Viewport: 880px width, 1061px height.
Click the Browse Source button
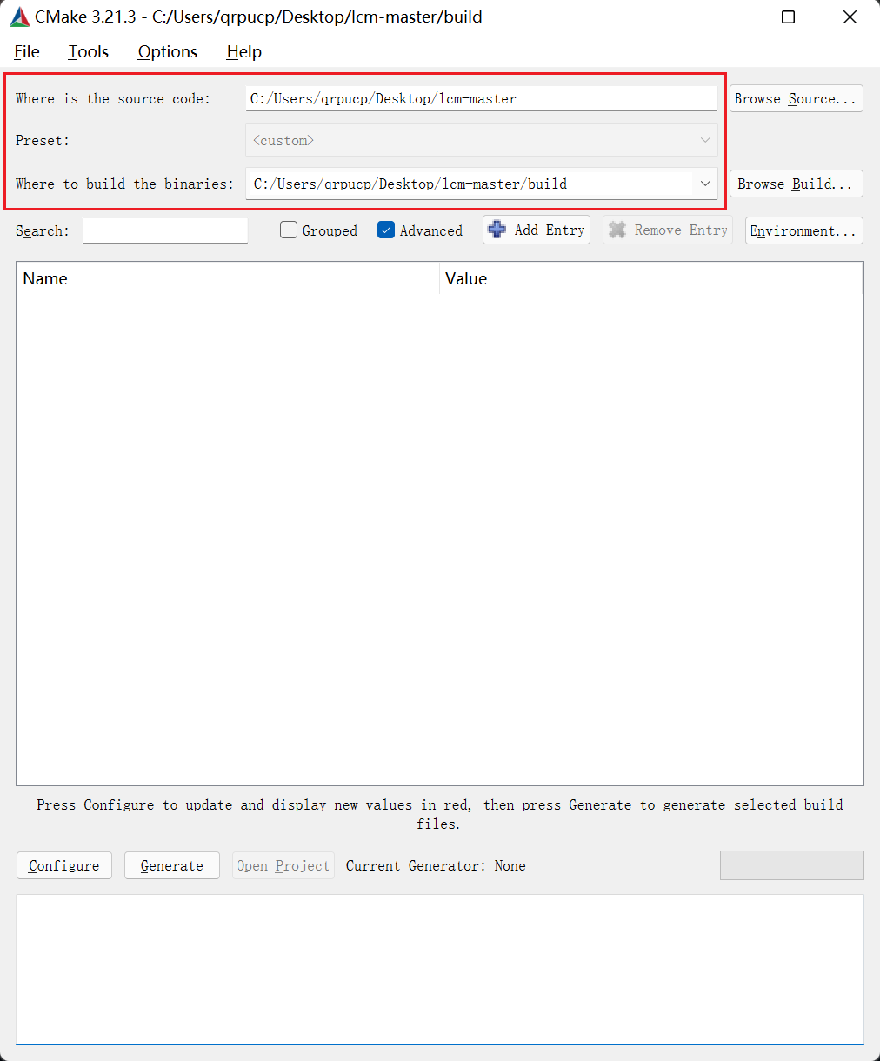[797, 98]
